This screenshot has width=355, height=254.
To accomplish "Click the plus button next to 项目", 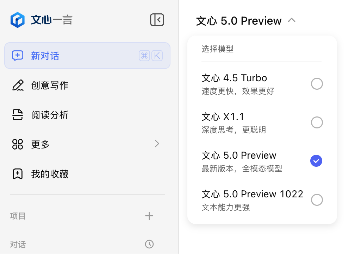I will pos(149,216).
